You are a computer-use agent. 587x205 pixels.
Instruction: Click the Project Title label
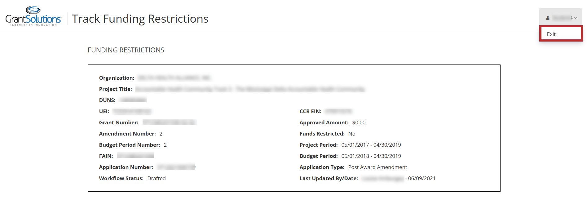(x=115, y=89)
